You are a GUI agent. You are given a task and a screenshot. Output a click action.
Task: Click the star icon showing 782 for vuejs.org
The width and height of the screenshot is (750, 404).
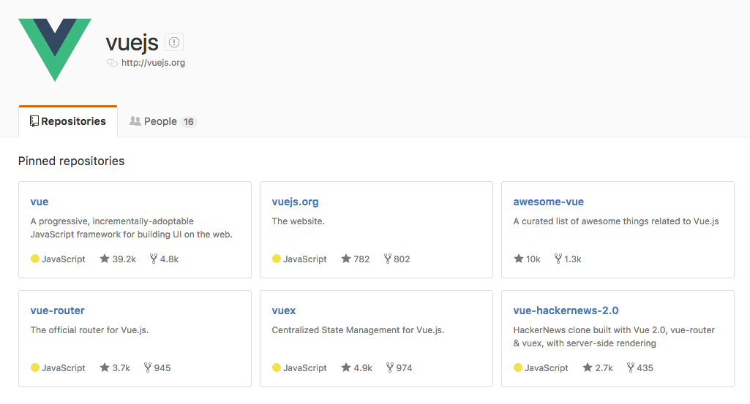click(x=346, y=259)
